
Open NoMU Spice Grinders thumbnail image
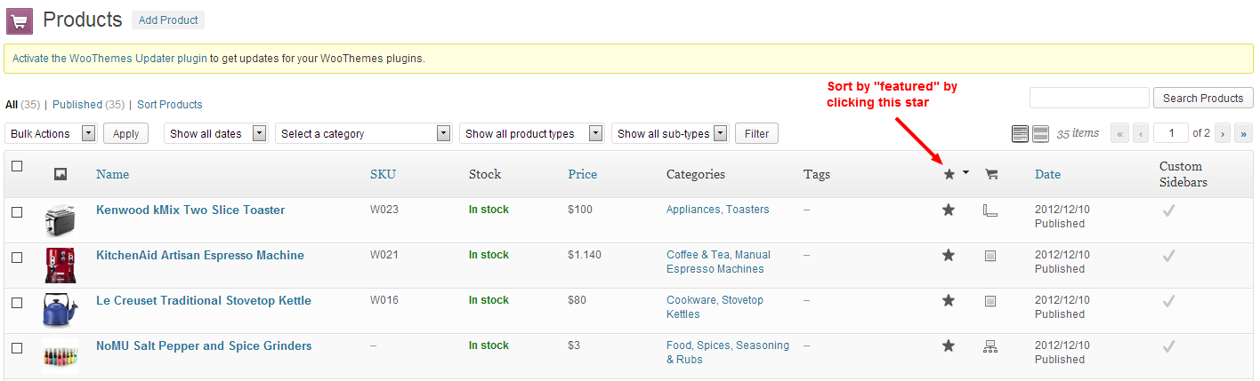coord(60,355)
